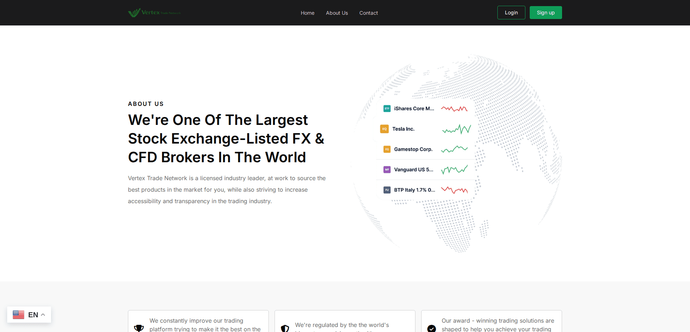Click the US flag in the language selector
Screen dimensions: 690x332
(x=18, y=314)
